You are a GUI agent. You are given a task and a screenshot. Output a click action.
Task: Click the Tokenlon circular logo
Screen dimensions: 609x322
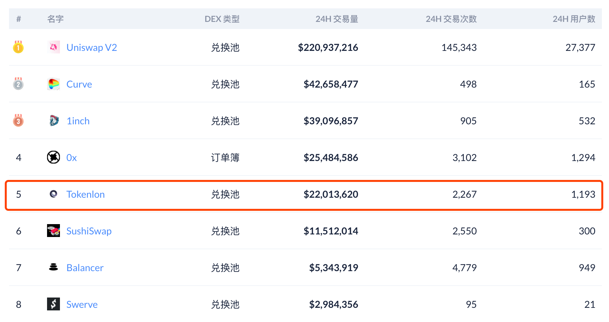(x=53, y=194)
